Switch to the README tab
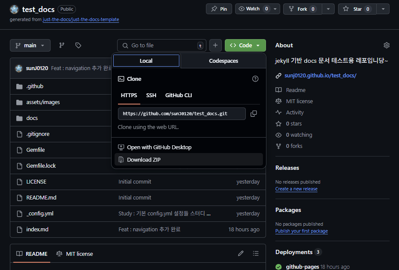 [x=32, y=254]
